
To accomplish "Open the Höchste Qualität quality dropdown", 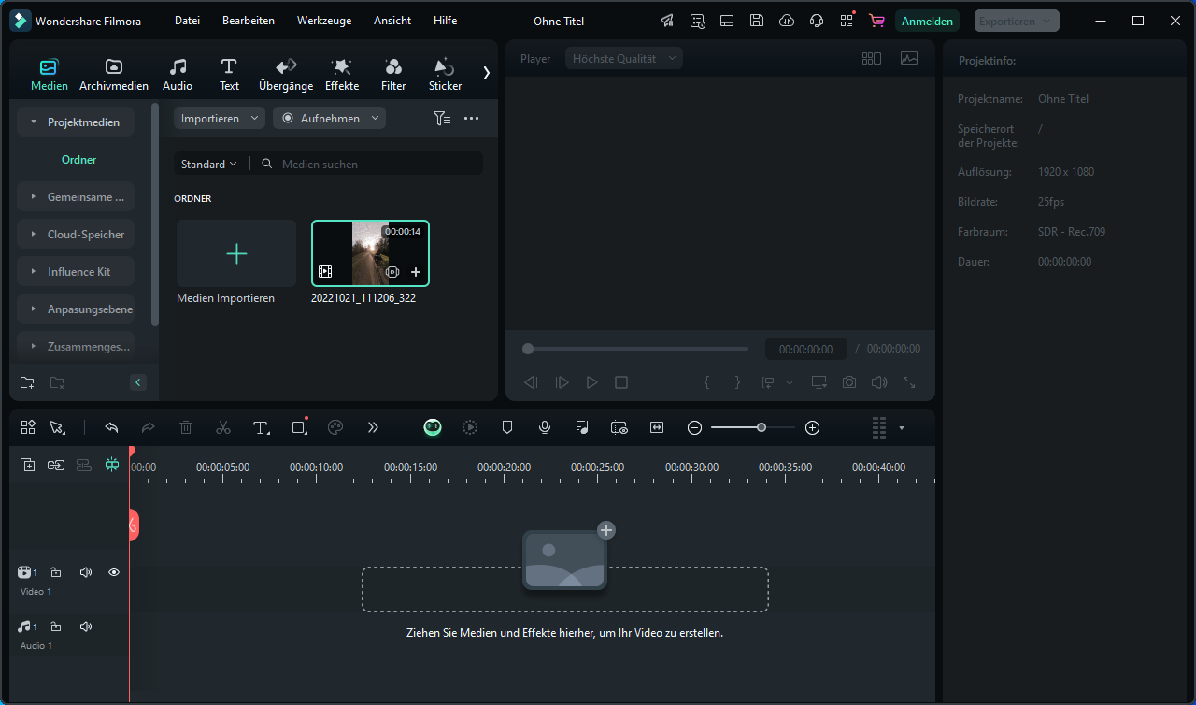I will (x=624, y=59).
